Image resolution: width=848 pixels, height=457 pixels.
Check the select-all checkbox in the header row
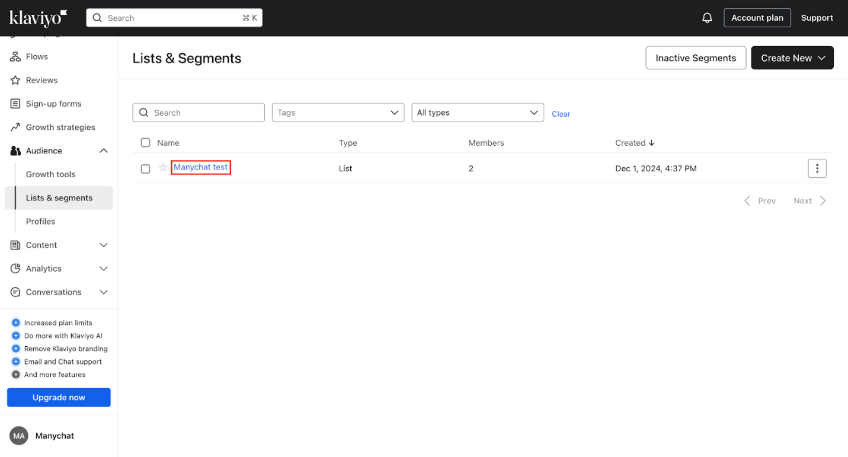pyautogui.click(x=145, y=142)
